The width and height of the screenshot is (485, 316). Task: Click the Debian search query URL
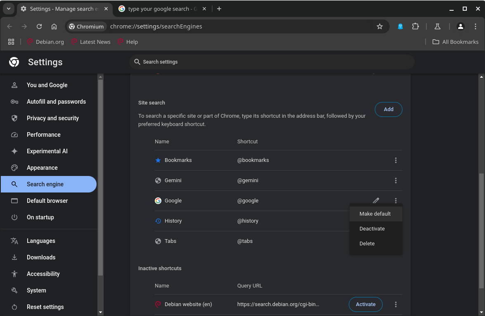click(278, 304)
